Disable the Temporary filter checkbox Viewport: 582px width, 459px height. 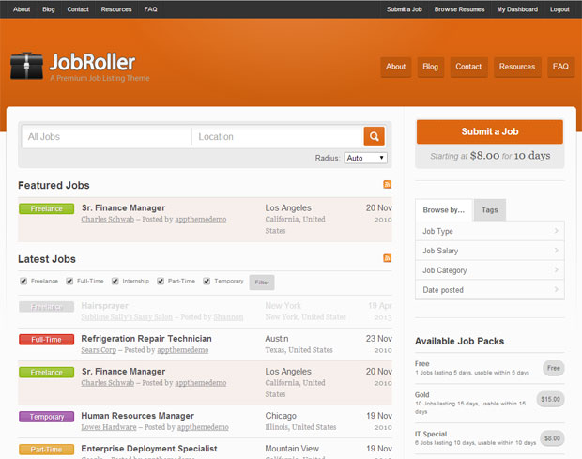(207, 281)
